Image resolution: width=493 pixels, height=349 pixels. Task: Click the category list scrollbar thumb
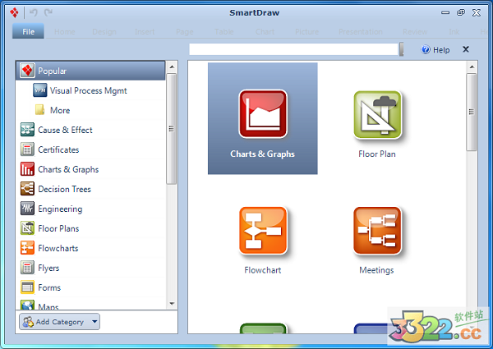pos(172,129)
